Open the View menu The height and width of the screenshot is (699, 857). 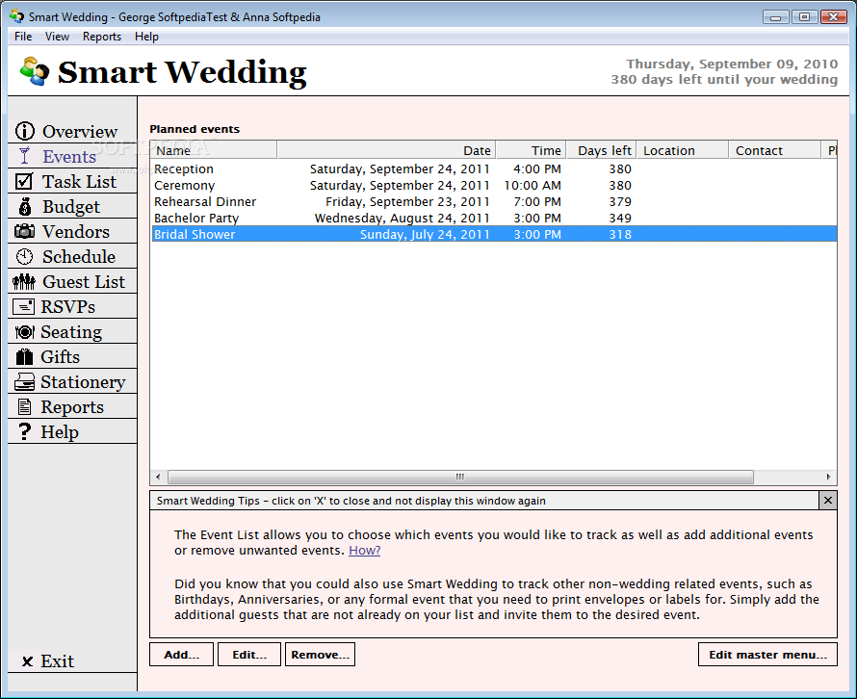tap(57, 37)
